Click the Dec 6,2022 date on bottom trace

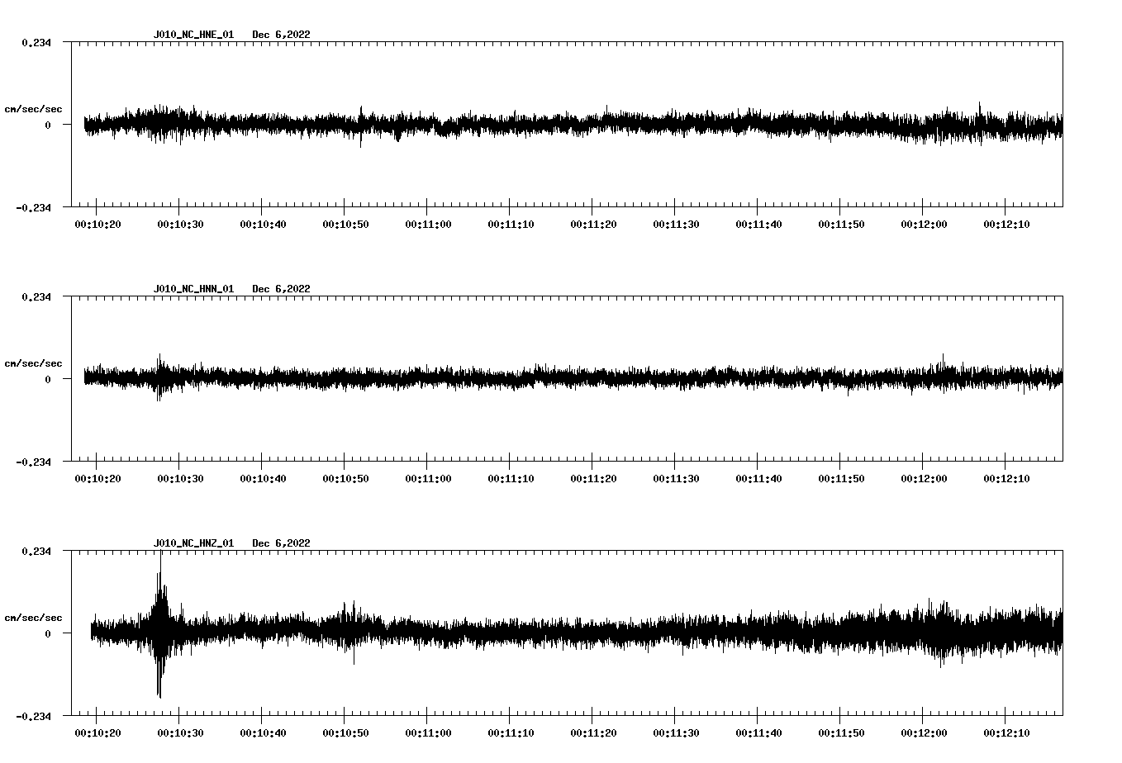(282, 543)
